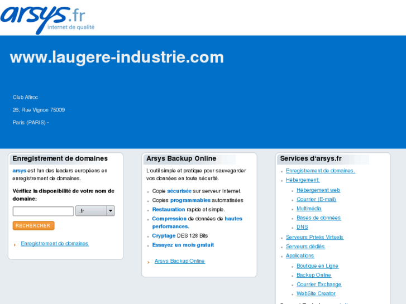Open the Arsys Backup Online link
Viewport: 406px width, 304px height.
pos(180,261)
